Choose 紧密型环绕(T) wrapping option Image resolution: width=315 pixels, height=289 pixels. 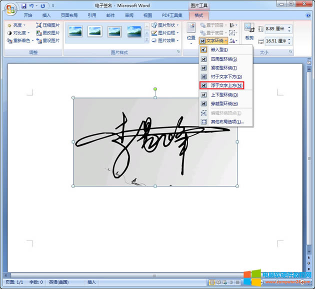click(226, 68)
